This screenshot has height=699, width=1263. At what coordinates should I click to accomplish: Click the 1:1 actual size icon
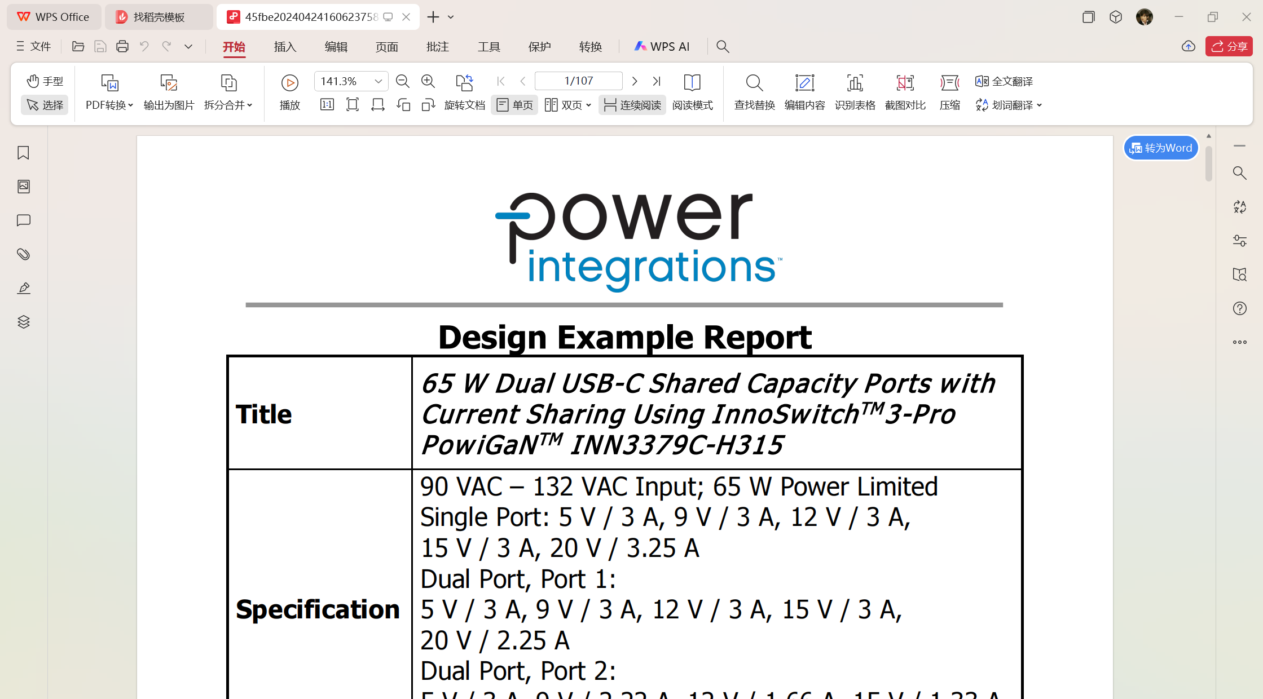pos(327,104)
